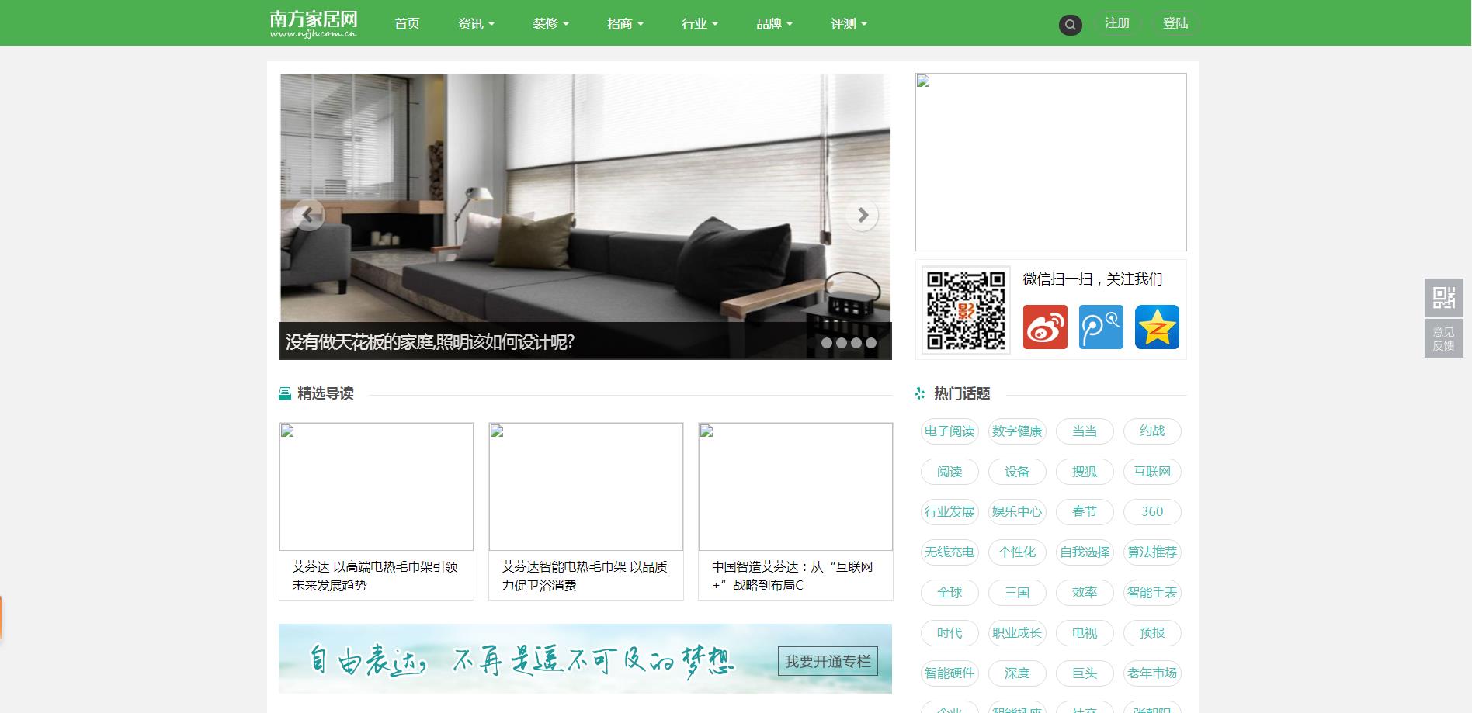Select the 职业成长 topic tag

pyautogui.click(x=1017, y=633)
